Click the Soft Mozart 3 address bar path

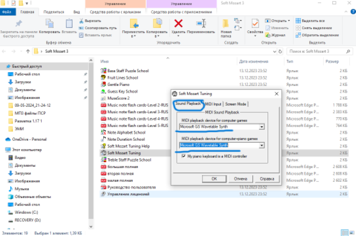pos(57,51)
